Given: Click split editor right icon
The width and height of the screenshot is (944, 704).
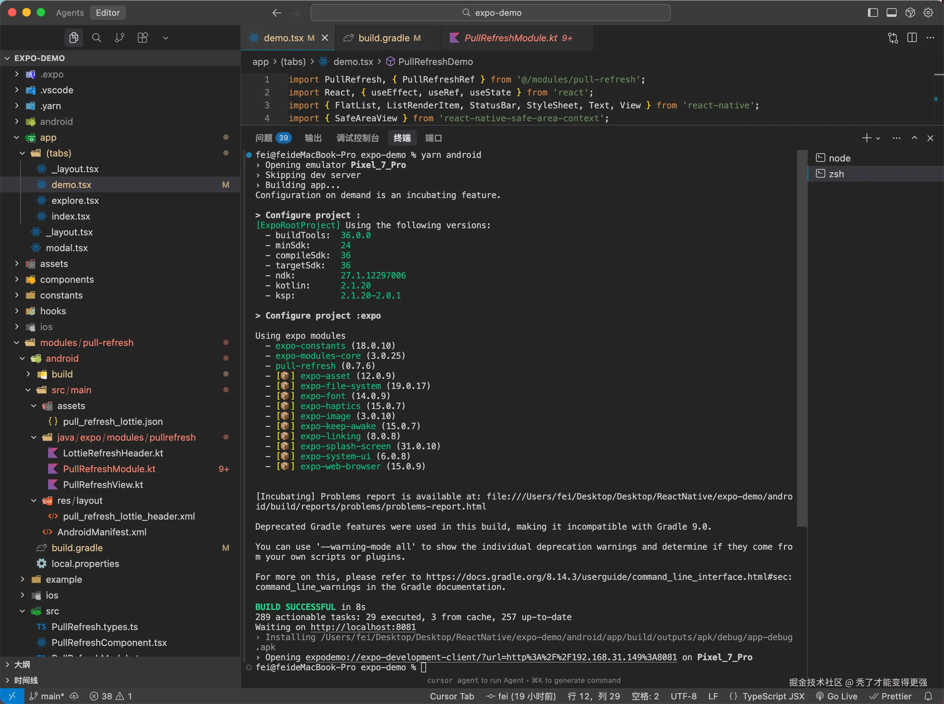Looking at the screenshot, I should pos(912,38).
